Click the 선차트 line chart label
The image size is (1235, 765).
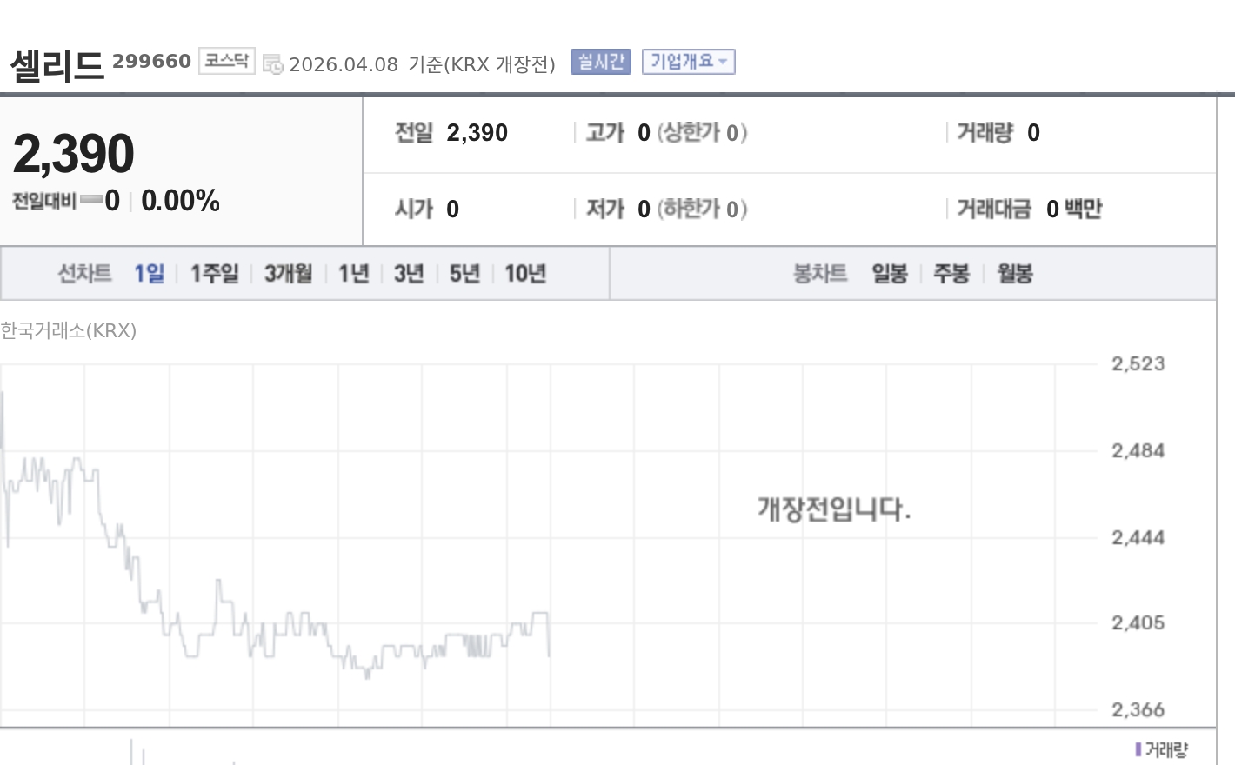tap(84, 273)
